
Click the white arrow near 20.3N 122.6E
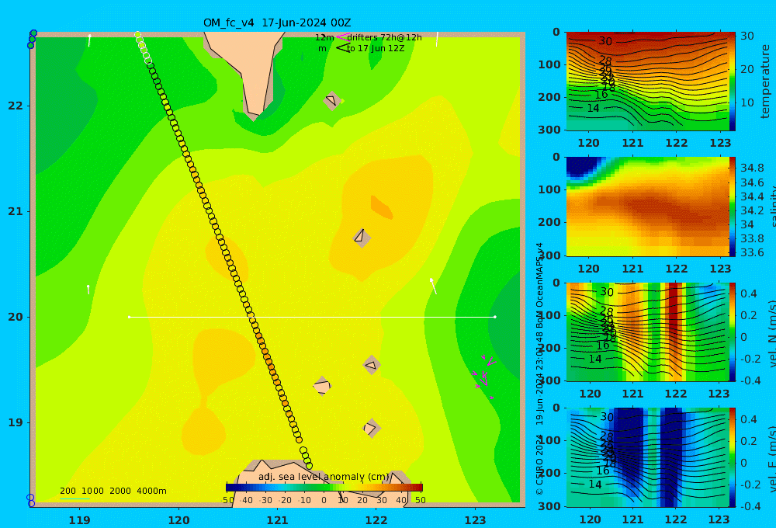pyautogui.click(x=433, y=286)
